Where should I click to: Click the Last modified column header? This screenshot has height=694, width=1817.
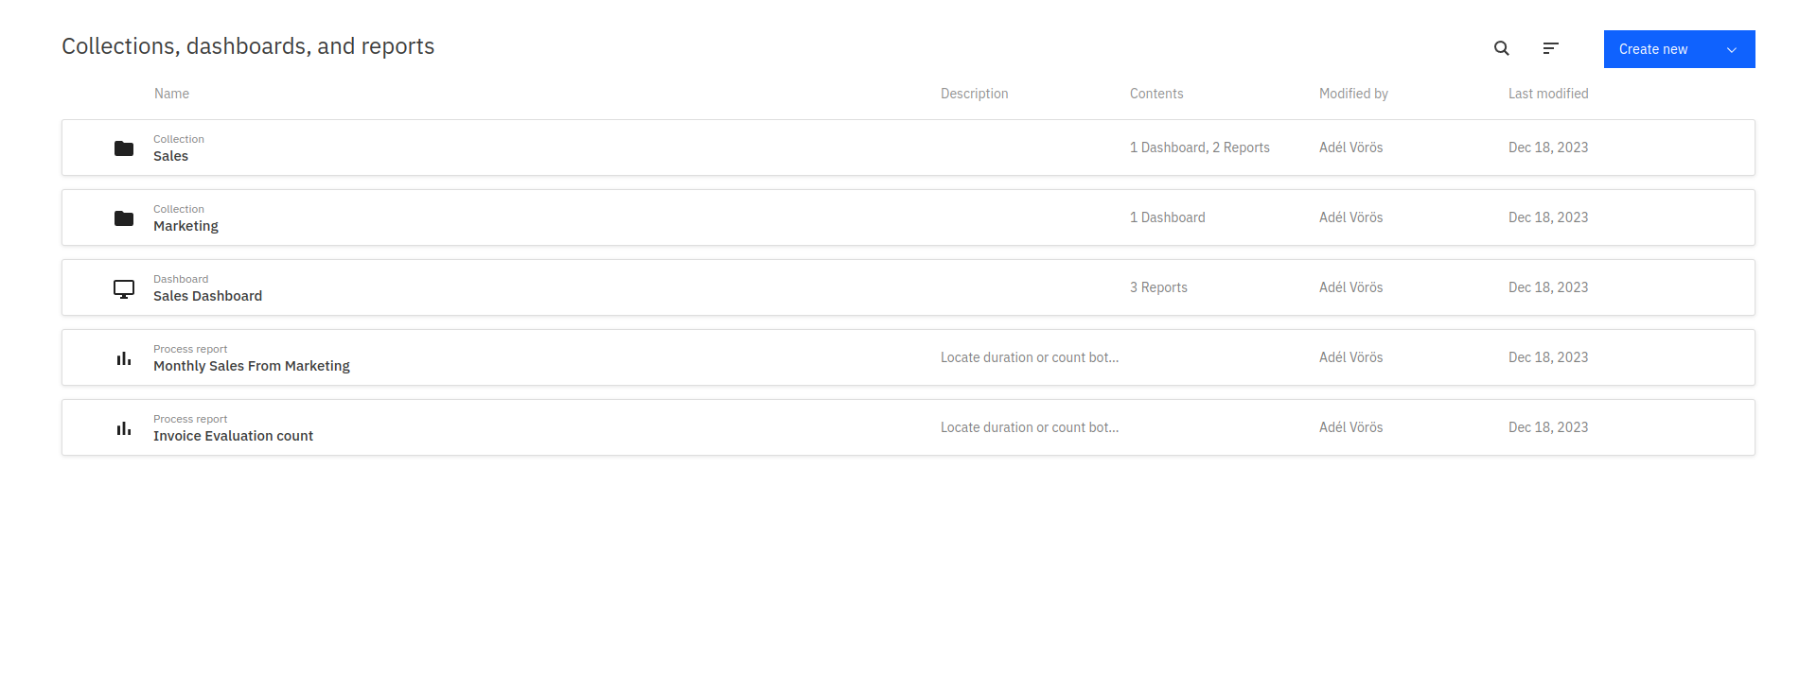point(1547,94)
